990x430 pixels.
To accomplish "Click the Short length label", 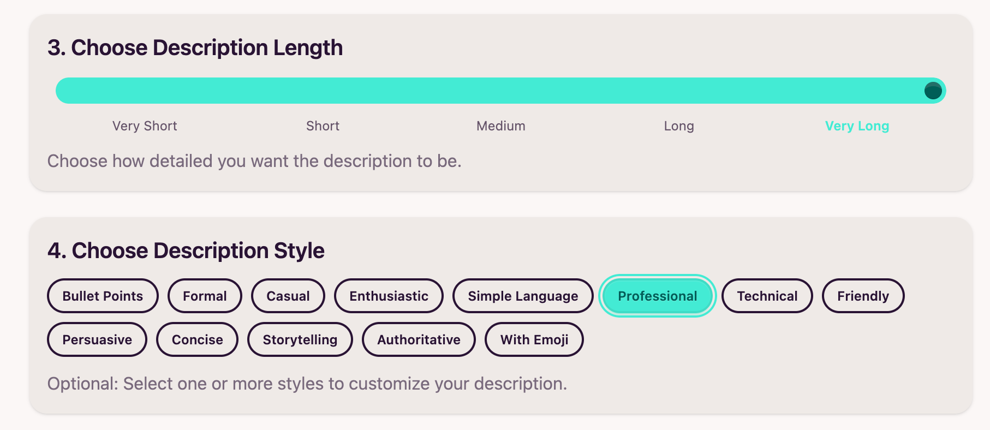I will 323,126.
